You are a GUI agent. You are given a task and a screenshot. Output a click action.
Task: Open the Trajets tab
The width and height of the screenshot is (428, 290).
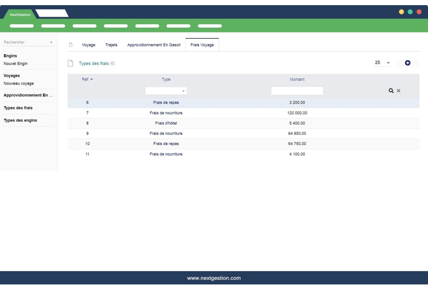pyautogui.click(x=111, y=45)
